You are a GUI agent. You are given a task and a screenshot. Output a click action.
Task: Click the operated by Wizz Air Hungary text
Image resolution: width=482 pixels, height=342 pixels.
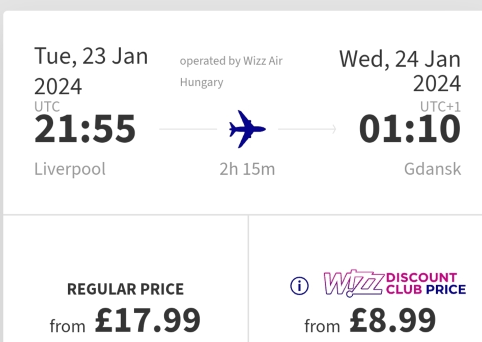(231, 72)
